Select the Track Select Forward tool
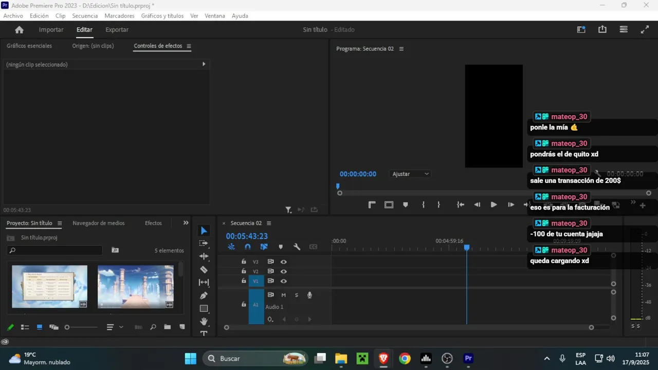 (204, 244)
